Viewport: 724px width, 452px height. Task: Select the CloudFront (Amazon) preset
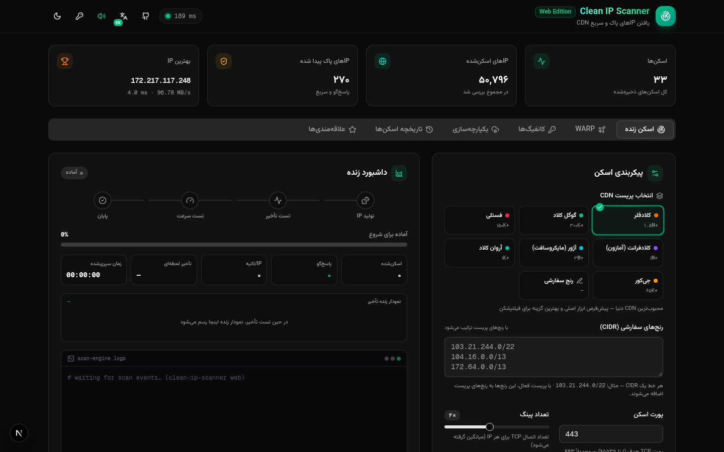pyautogui.click(x=628, y=253)
